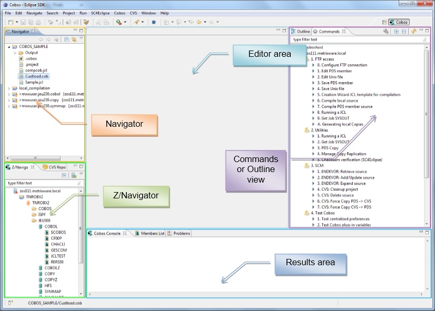435x311 pixels.
Task: Open the SC4Eclipse menu
Action: pos(100,13)
